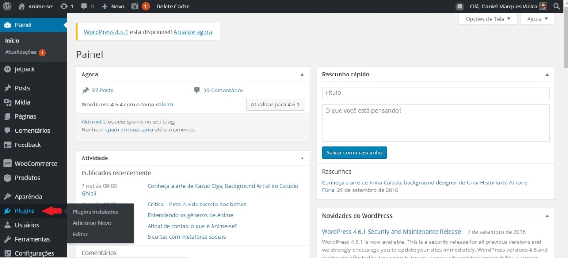Image resolution: width=568 pixels, height=258 pixels.
Task: Open the Atualize agora link
Action: tap(193, 32)
